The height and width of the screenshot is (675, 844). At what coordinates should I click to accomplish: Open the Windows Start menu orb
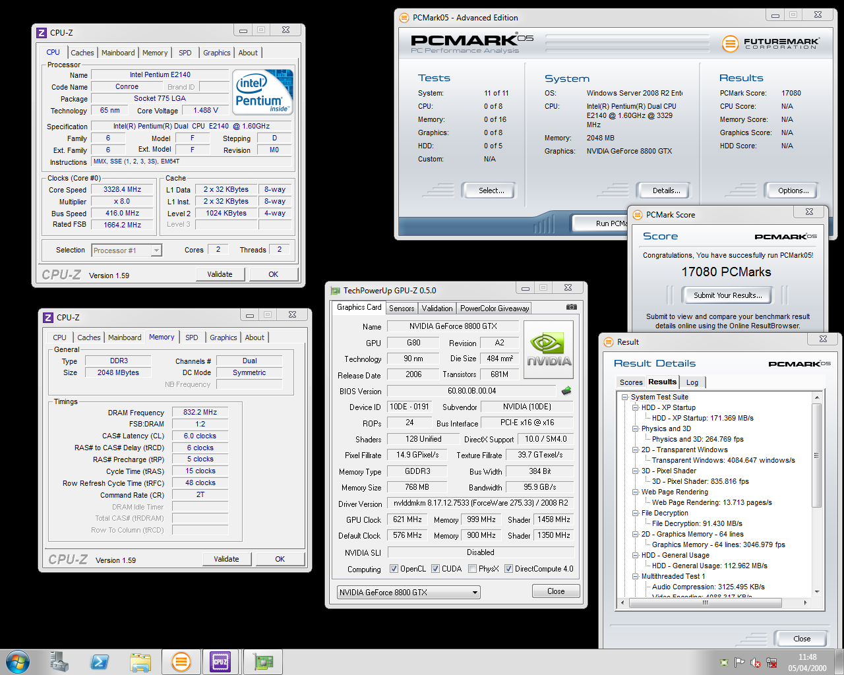point(17,661)
